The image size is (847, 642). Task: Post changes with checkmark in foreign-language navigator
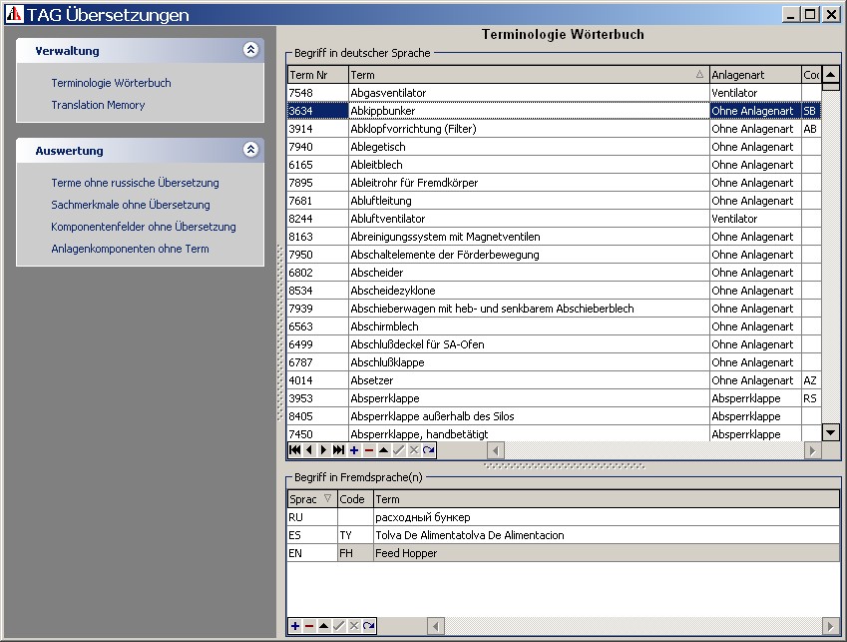coord(338,626)
